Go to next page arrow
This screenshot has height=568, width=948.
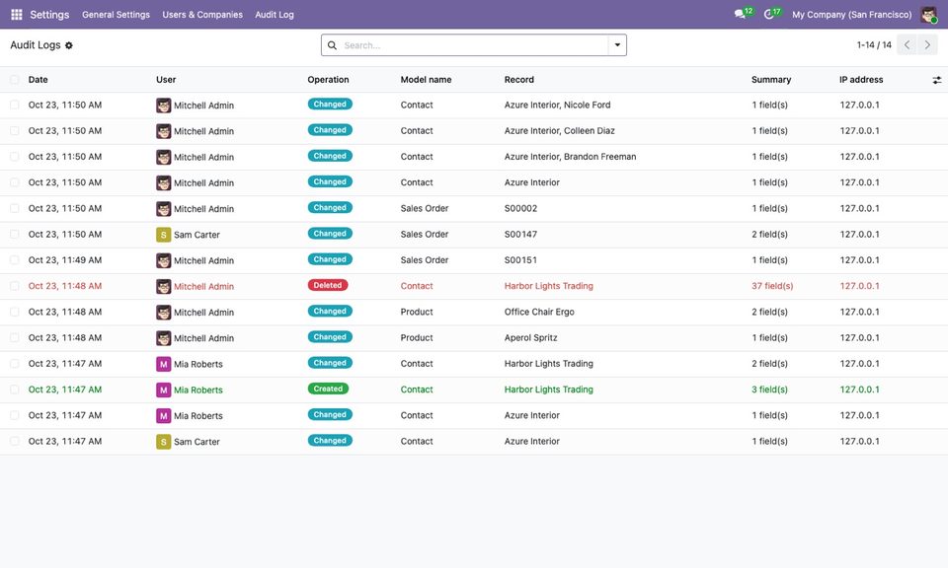point(927,44)
